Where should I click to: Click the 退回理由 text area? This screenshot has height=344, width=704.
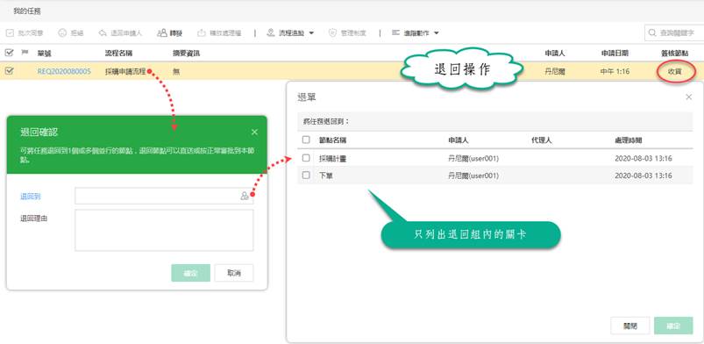(164, 230)
